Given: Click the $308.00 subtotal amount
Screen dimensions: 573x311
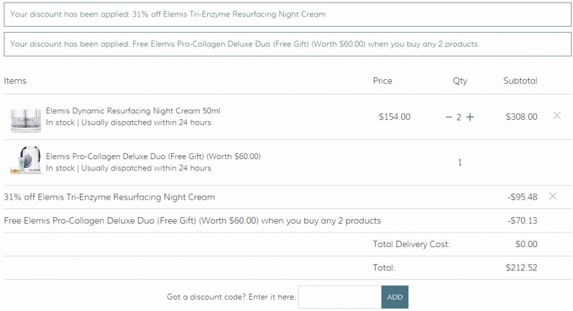Looking at the screenshot, I should (522, 117).
